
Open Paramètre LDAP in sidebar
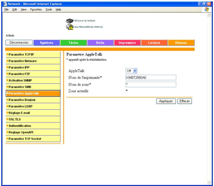click(x=33, y=106)
